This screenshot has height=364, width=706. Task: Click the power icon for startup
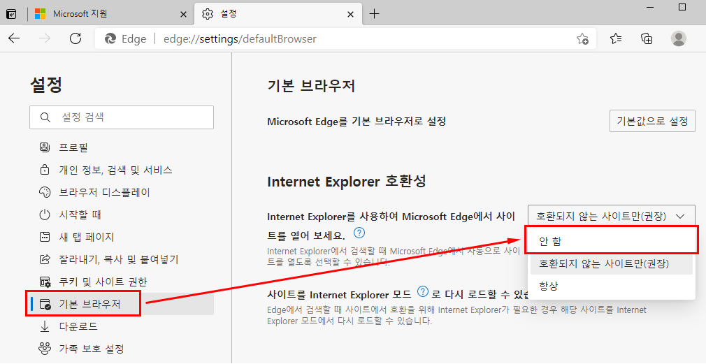point(45,214)
